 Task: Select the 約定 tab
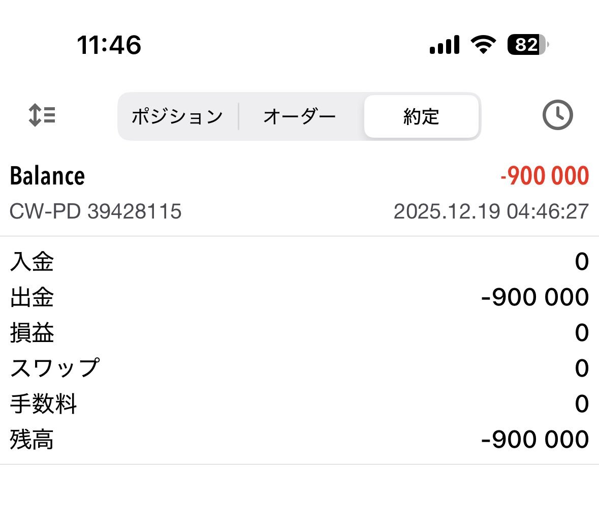pos(421,116)
